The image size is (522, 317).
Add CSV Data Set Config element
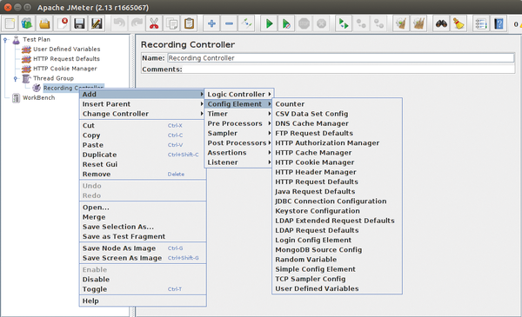[x=337, y=114]
